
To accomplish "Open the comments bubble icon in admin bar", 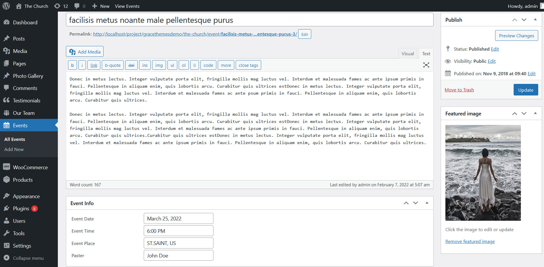I will pyautogui.click(x=77, y=6).
